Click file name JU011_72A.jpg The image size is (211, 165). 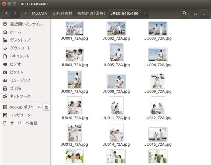(x=116, y=118)
